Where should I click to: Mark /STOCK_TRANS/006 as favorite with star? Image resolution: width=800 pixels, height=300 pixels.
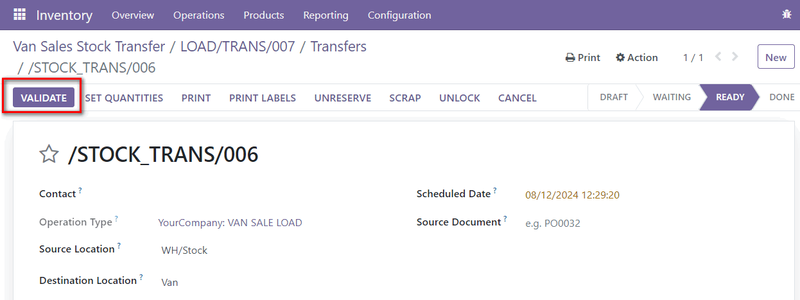(49, 154)
